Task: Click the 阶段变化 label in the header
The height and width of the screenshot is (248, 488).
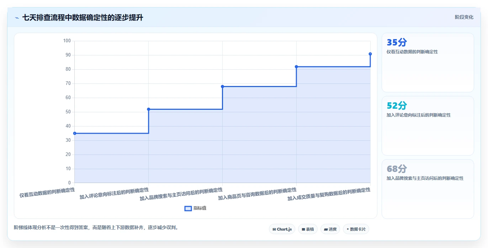Action: (464, 17)
